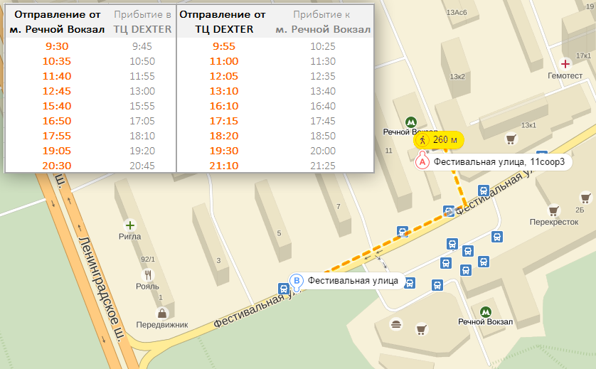Click the Фестивальная улица label at marker B
The image size is (596, 369).
(353, 281)
